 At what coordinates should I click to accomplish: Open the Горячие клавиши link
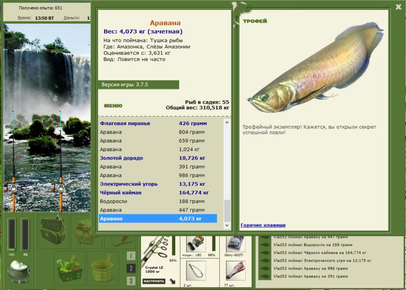click(x=263, y=225)
